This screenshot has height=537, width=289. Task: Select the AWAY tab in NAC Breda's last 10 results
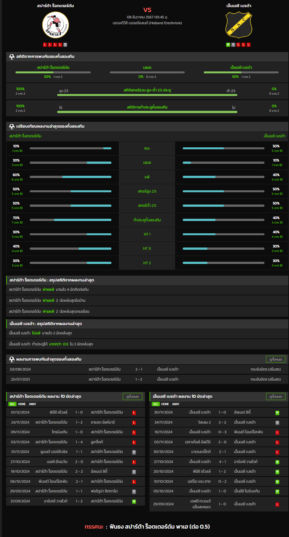(x=176, y=404)
